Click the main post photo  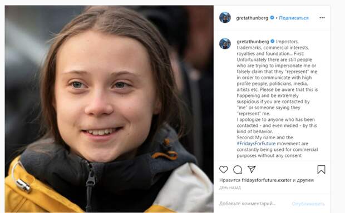(109, 109)
